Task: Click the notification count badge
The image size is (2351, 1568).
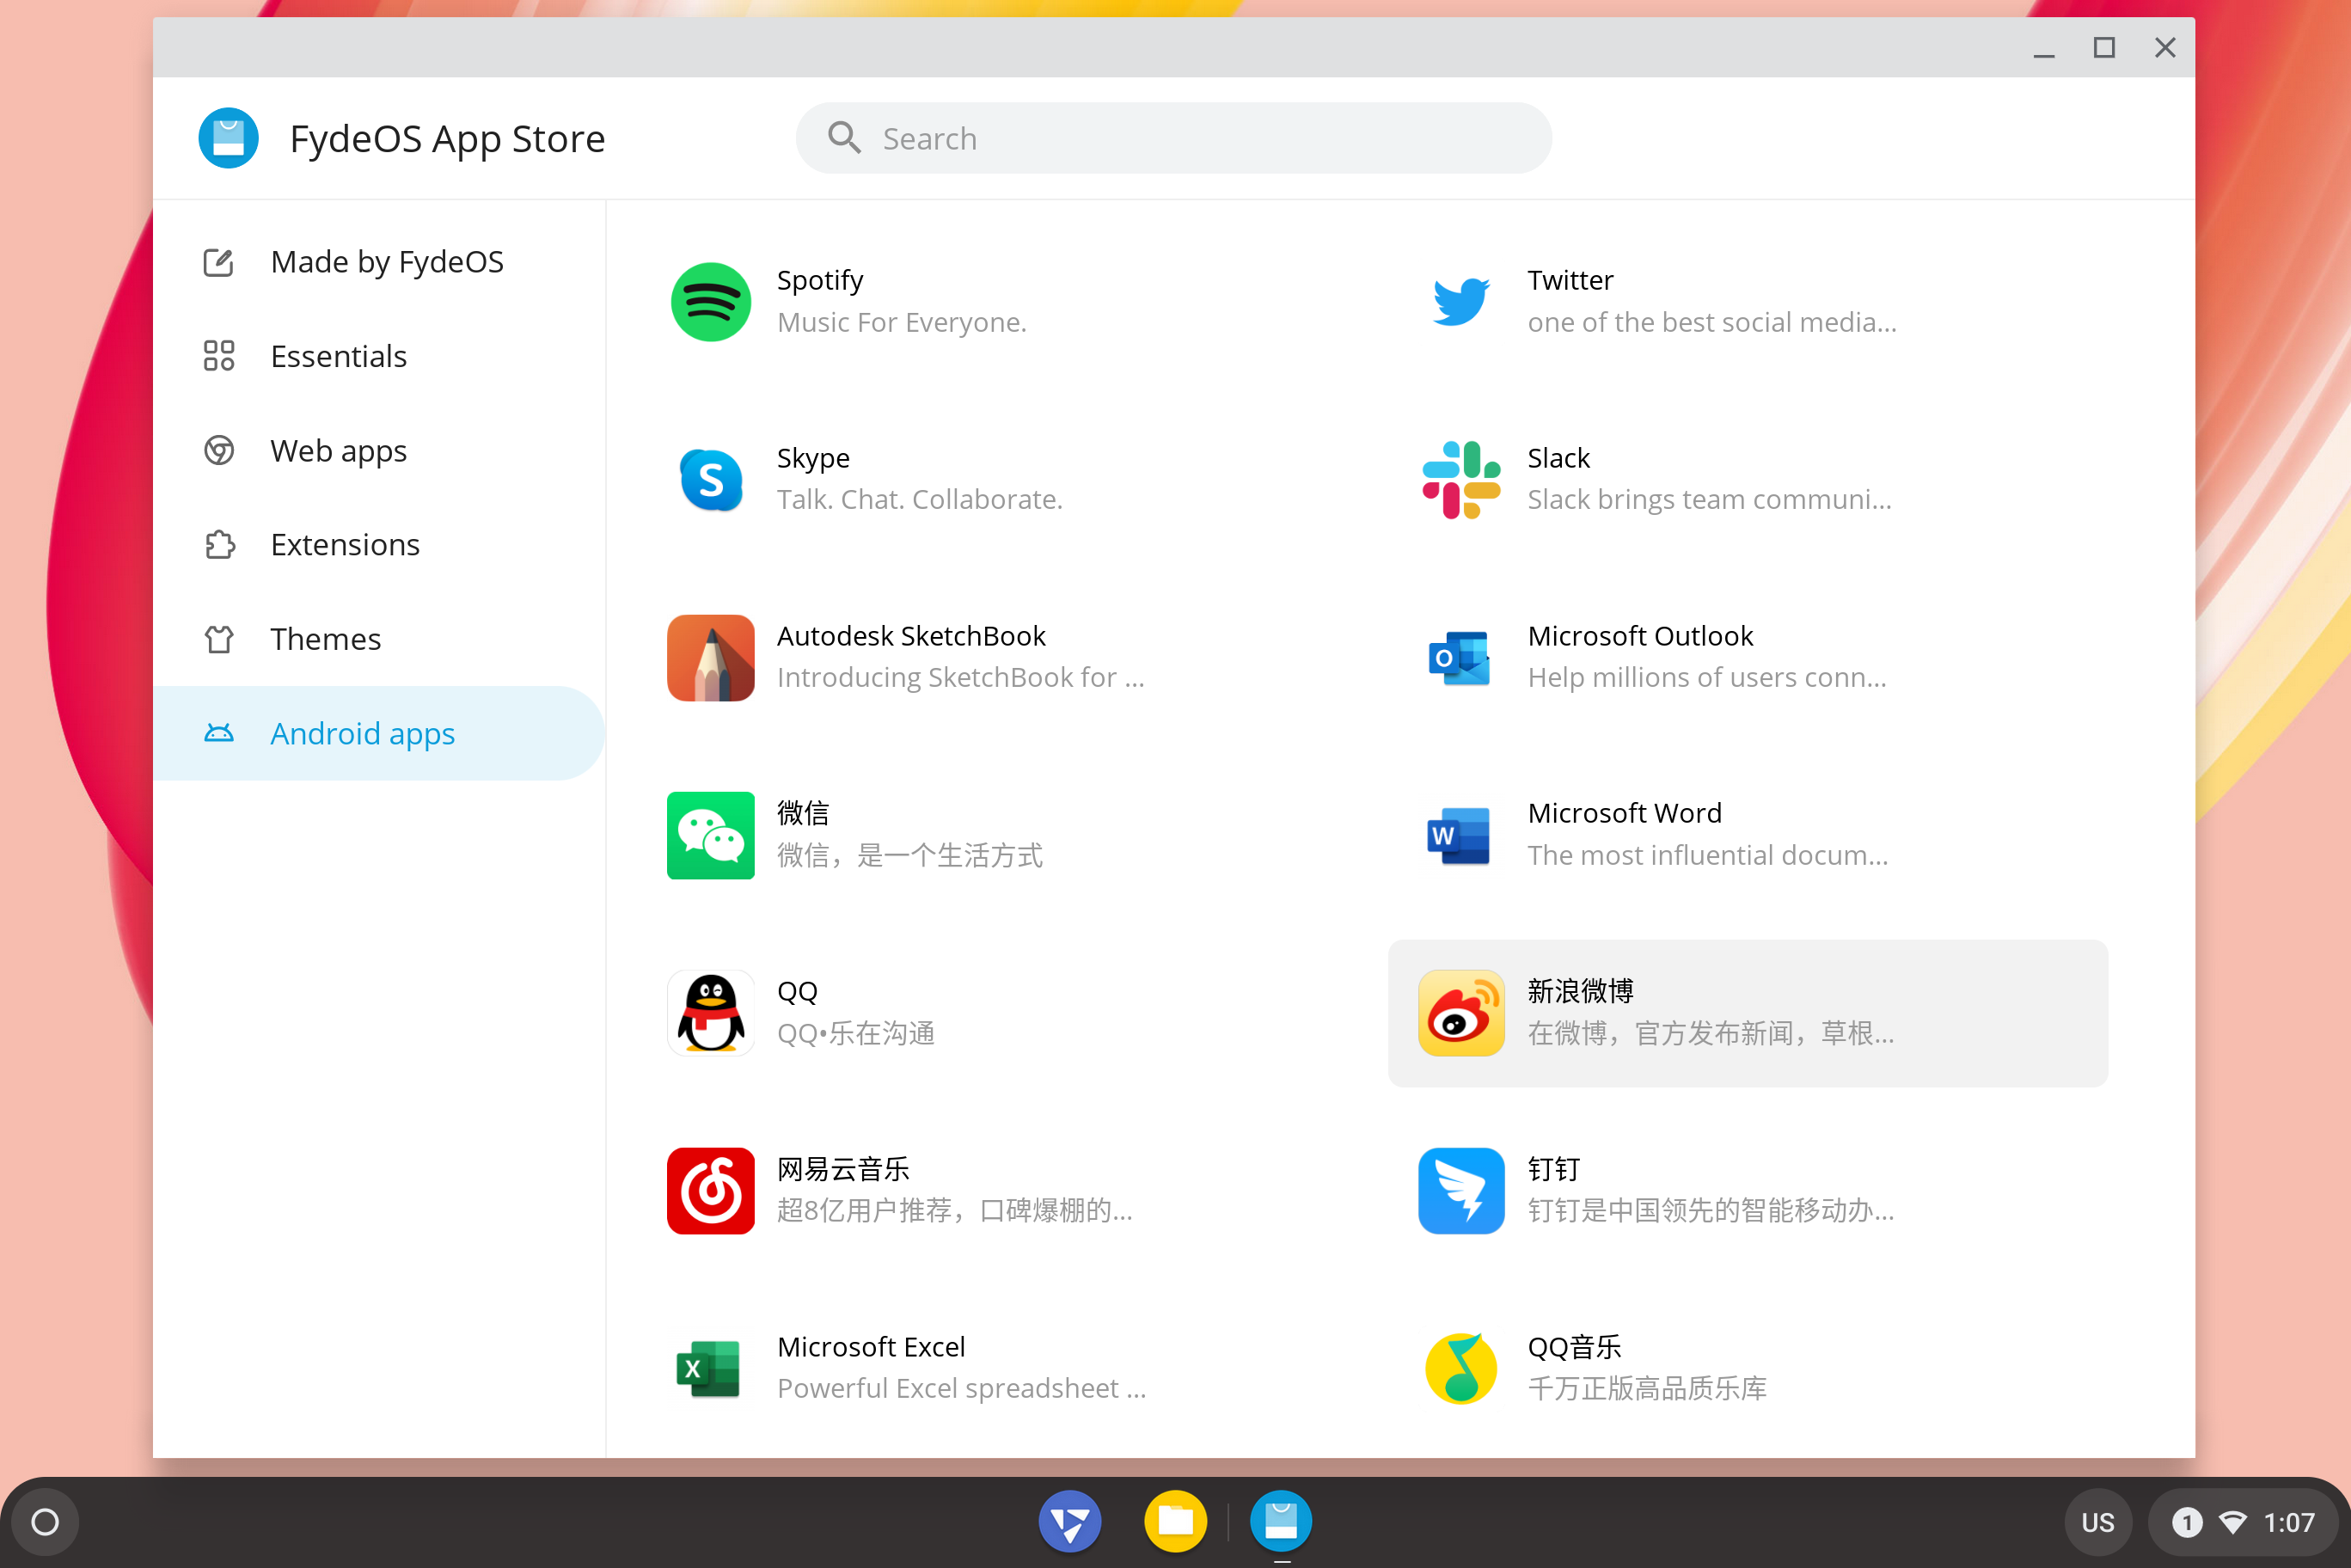Action: click(2187, 1523)
